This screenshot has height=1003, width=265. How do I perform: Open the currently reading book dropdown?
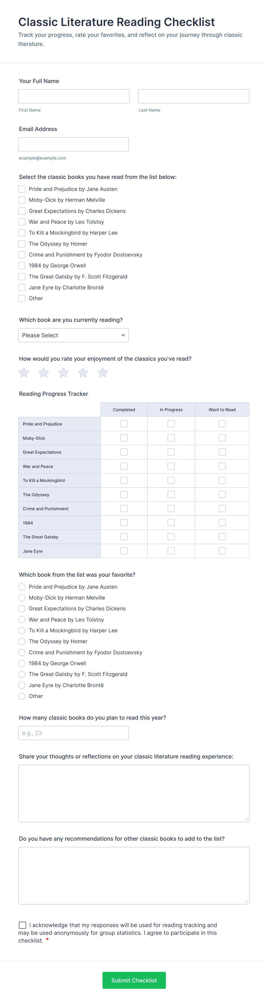74,335
